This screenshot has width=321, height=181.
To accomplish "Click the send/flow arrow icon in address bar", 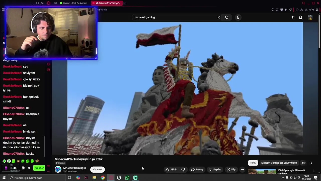I will click(x=286, y=10).
